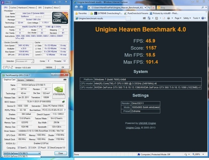Image resolution: width=209 pixels, height=160 pixels.
Task: Click the Home icon in command bar
Action: point(149,18)
